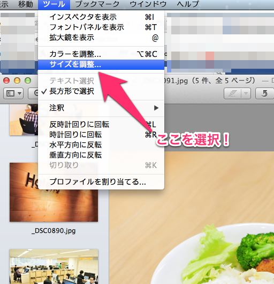The height and width of the screenshot is (284, 274).
Task: Select the office room thumbnail
Action: pyautogui.click(x=54, y=266)
